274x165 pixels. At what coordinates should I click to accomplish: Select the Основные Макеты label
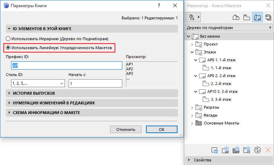pos(221,123)
